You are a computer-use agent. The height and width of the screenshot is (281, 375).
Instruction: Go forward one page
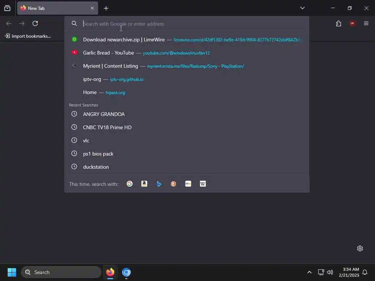(22, 23)
